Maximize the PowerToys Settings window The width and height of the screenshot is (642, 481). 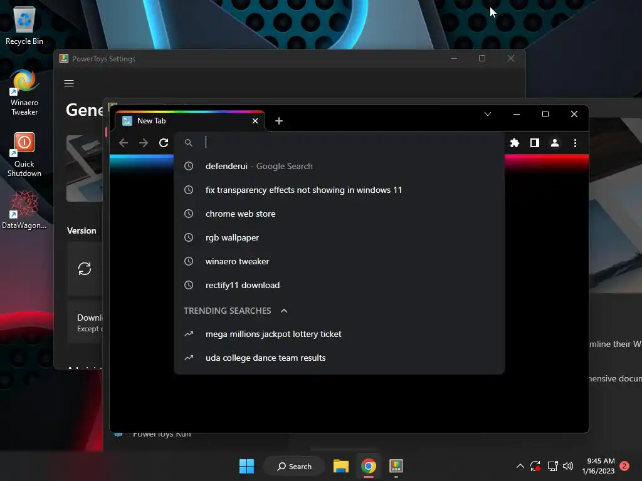point(482,58)
